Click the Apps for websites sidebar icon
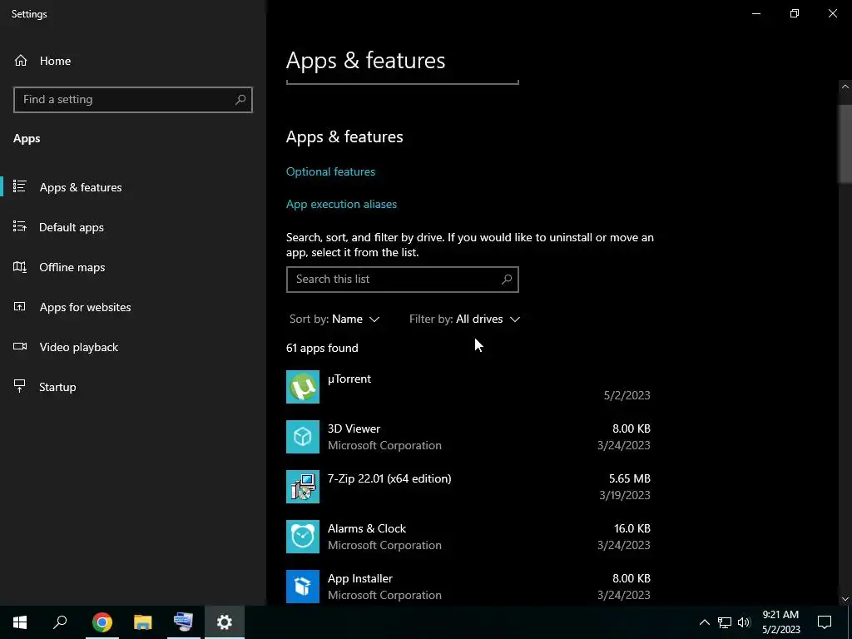The height and width of the screenshot is (639, 852). (x=20, y=306)
